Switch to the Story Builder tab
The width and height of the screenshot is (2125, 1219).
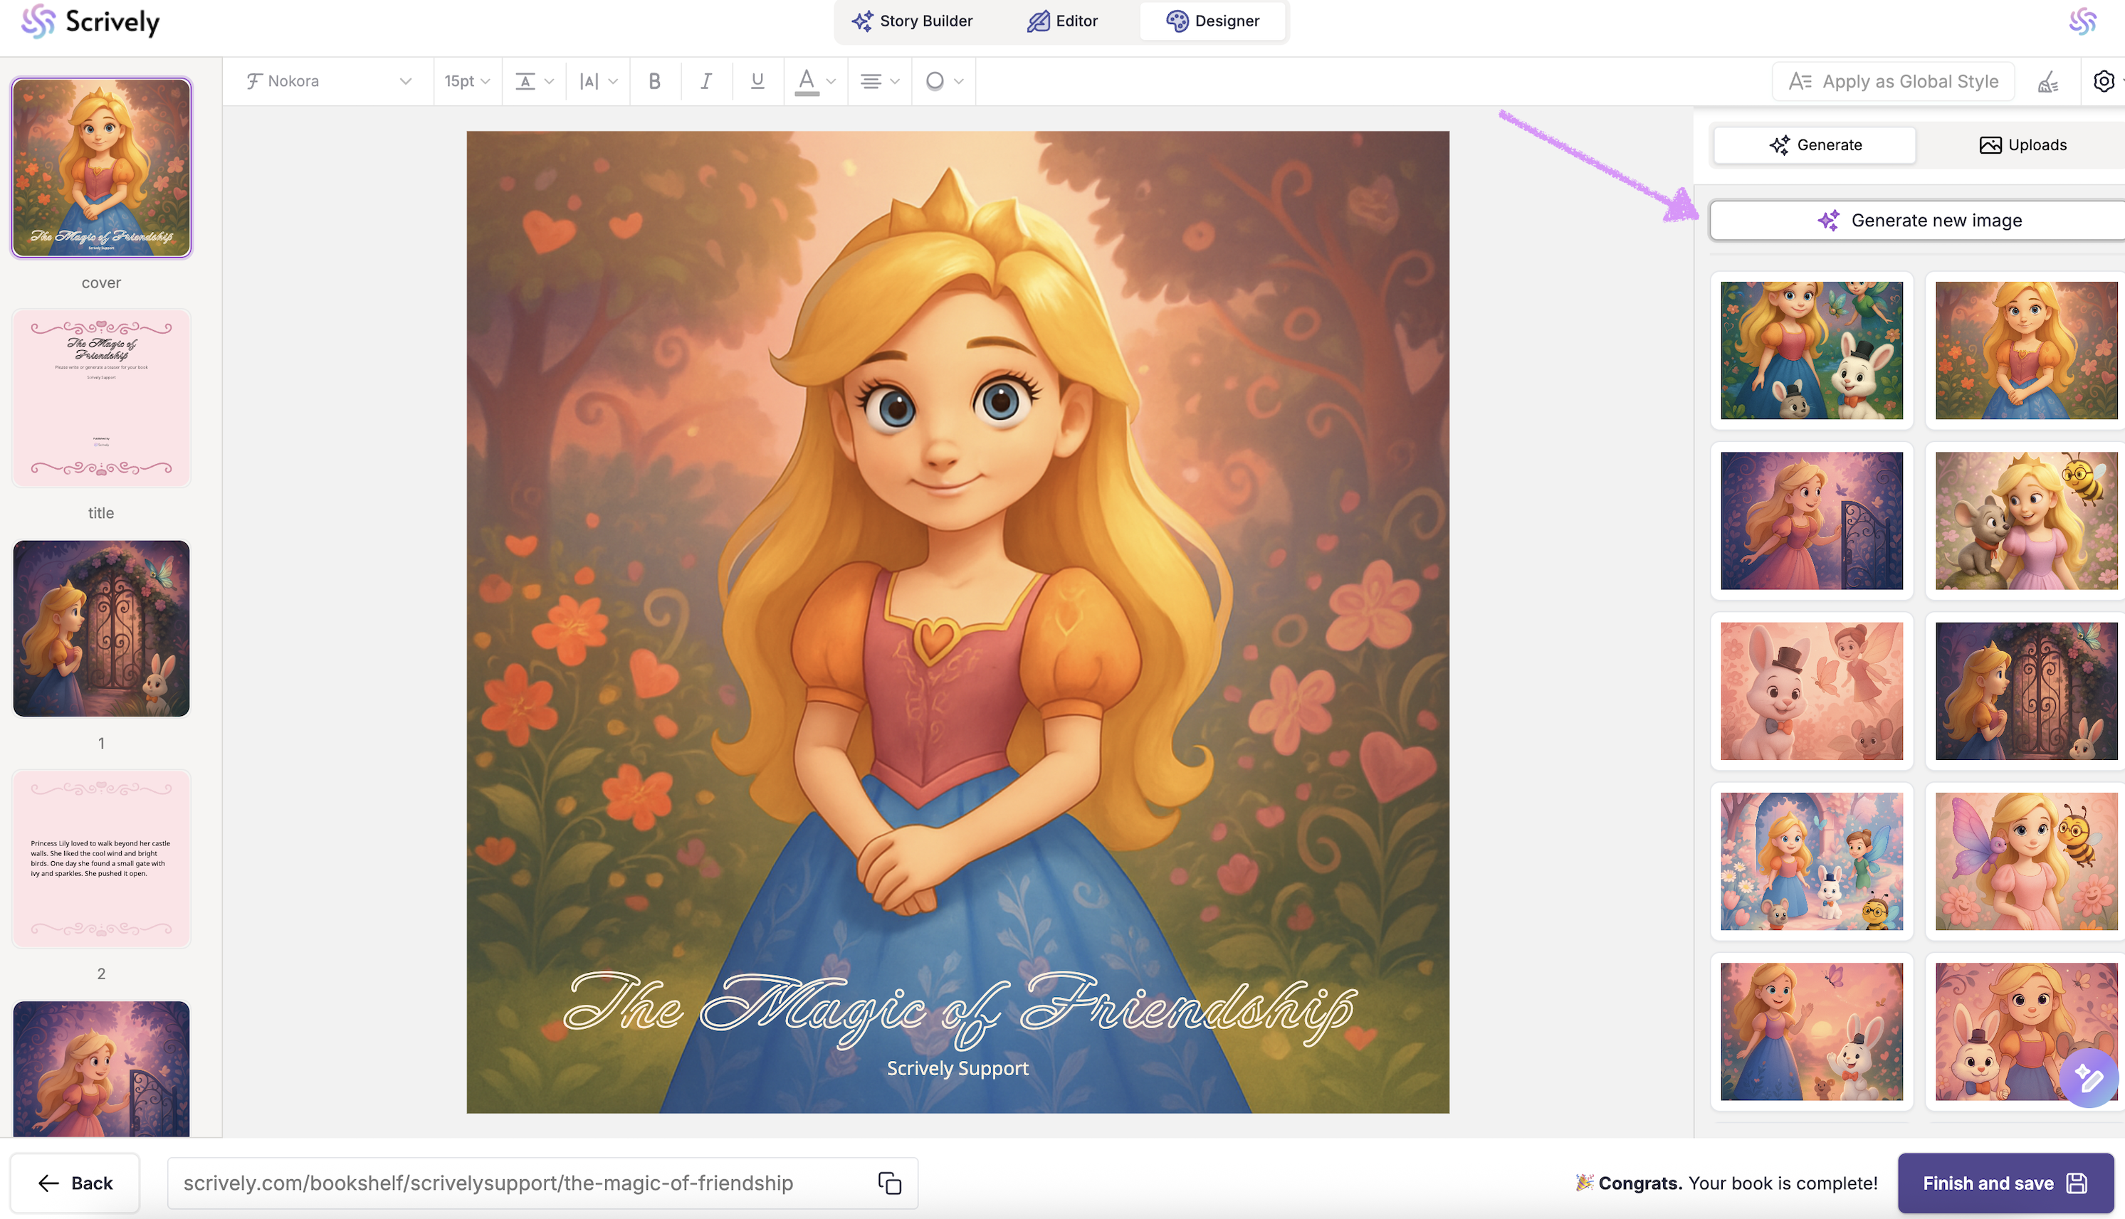[912, 21]
